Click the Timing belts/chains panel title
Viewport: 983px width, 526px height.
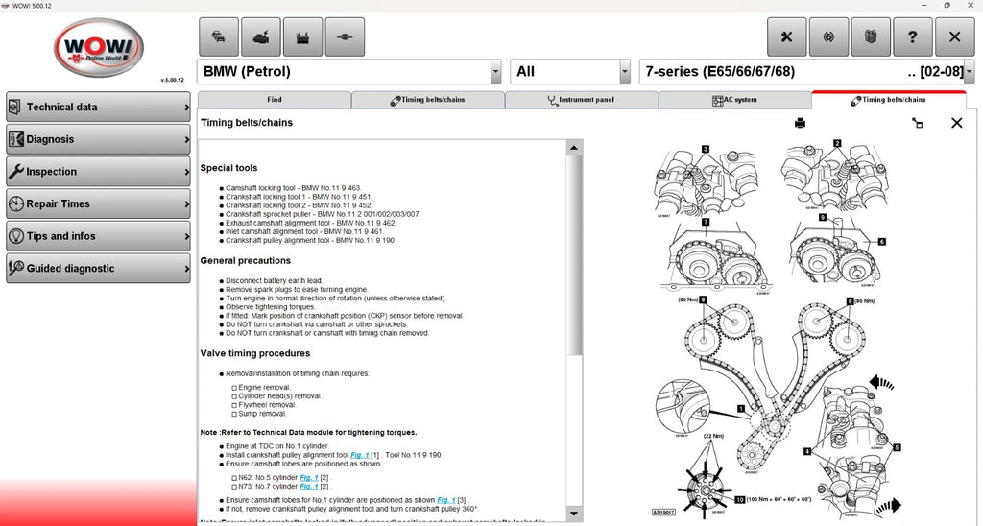point(247,123)
